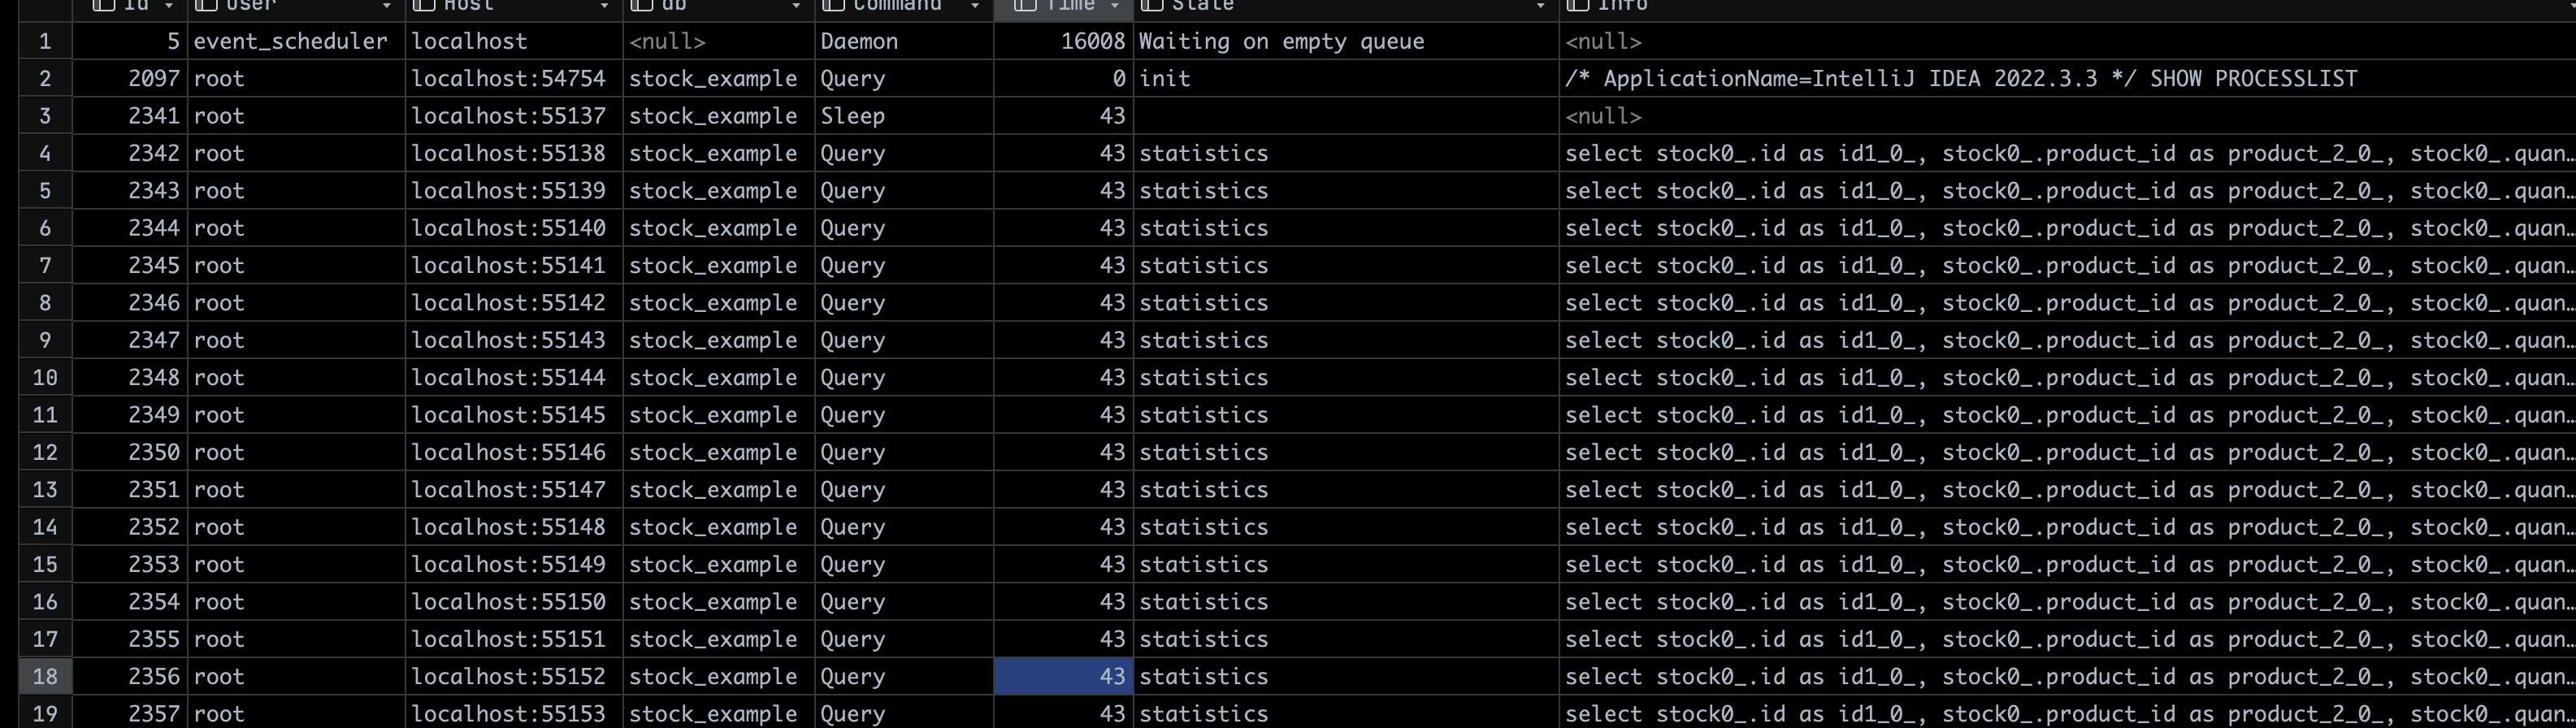This screenshot has width=2576, height=728.
Task: Click the id cell 2347
Action: pos(130,340)
